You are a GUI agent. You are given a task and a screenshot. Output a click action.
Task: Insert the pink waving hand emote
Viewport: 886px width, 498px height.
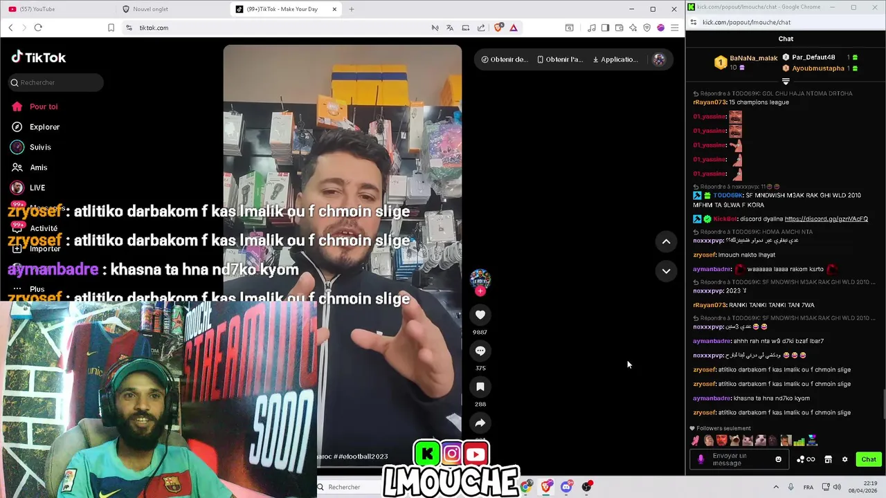[696, 441]
